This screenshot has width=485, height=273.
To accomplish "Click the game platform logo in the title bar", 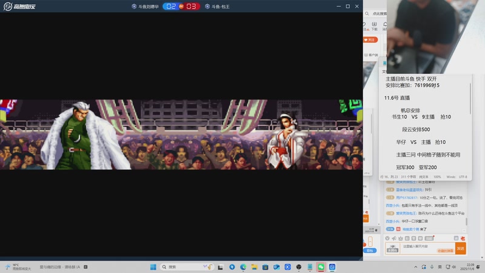I will coord(19,6).
